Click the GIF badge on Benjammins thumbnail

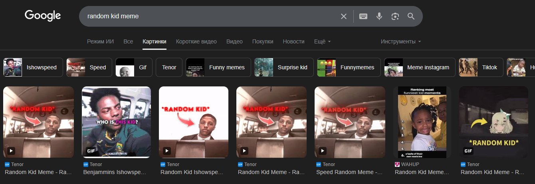tap(91, 151)
